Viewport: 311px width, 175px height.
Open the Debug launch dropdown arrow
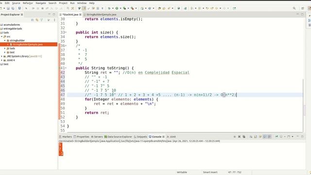[x=113, y=8]
